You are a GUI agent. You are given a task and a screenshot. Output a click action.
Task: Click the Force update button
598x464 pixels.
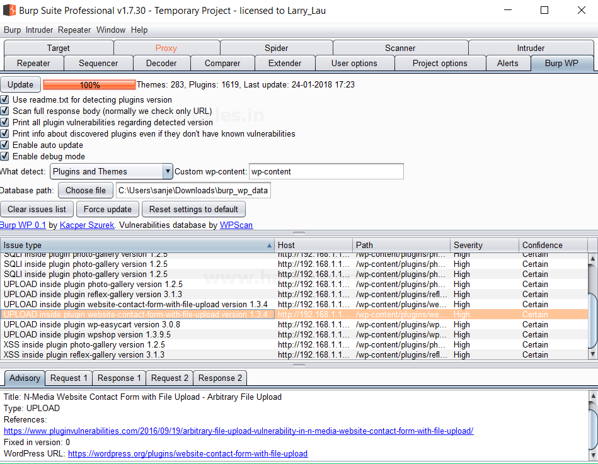[x=108, y=209]
